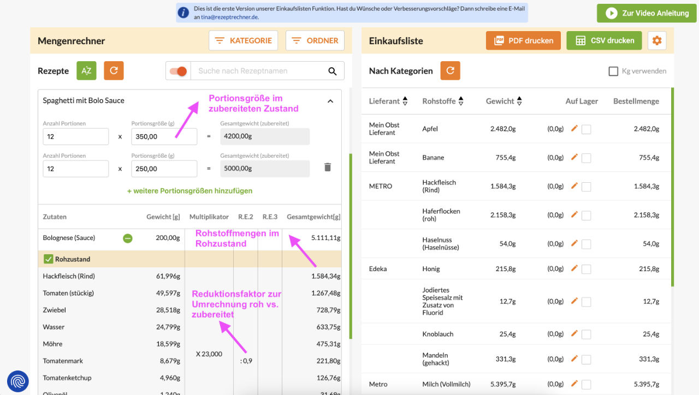Screen dimensions: 699x395
Task: Click PDF drucken button
Action: pyautogui.click(x=523, y=40)
